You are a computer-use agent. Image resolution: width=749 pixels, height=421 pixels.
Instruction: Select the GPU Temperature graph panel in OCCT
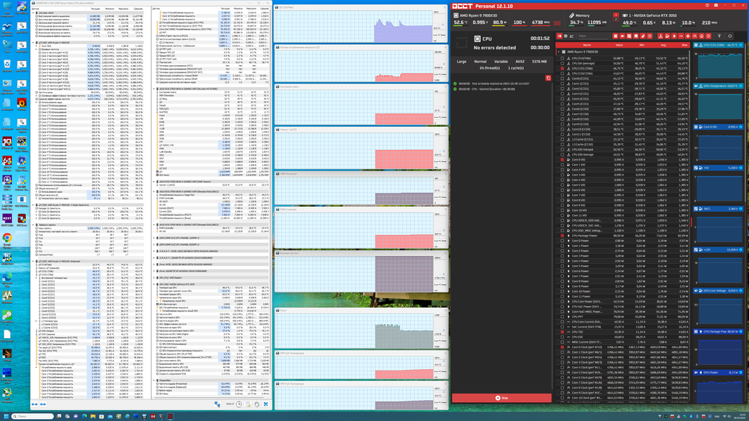pyautogui.click(x=718, y=103)
